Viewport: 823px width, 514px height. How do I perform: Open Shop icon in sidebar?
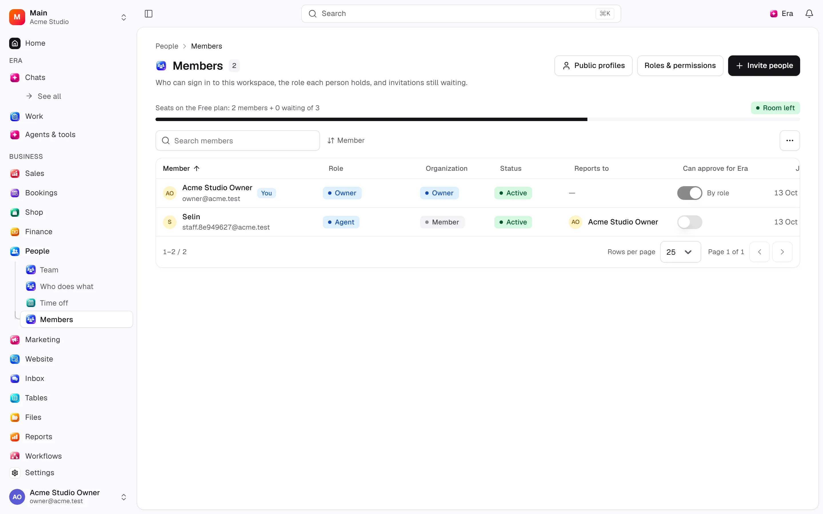pyautogui.click(x=15, y=212)
